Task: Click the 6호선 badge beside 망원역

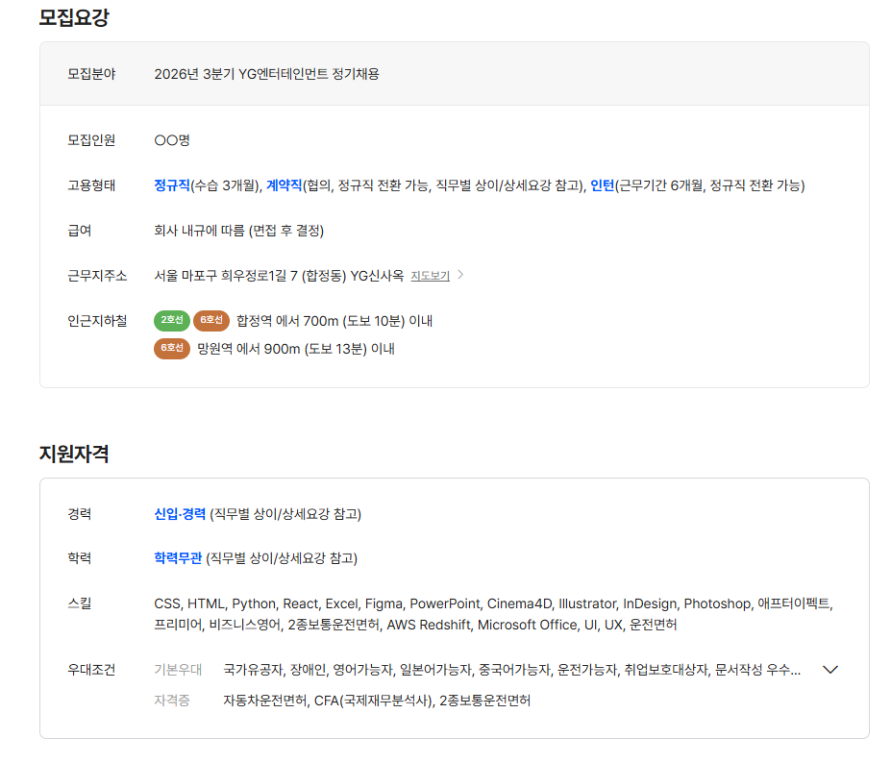Action: pos(172,348)
